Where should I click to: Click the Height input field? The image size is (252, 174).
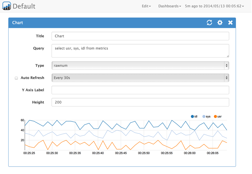point(140,102)
